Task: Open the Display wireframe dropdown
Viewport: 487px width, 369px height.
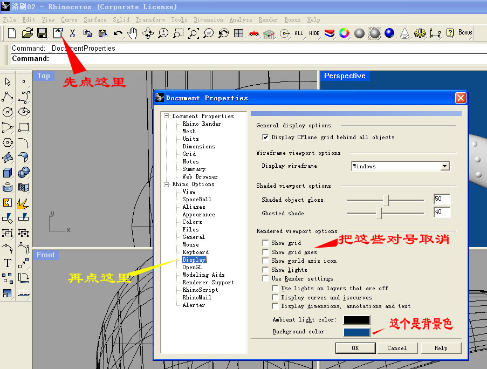Action: (444, 166)
